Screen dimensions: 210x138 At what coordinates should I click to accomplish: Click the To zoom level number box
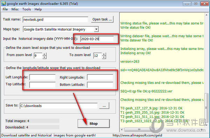pyautogui.click(x=98, y=56)
